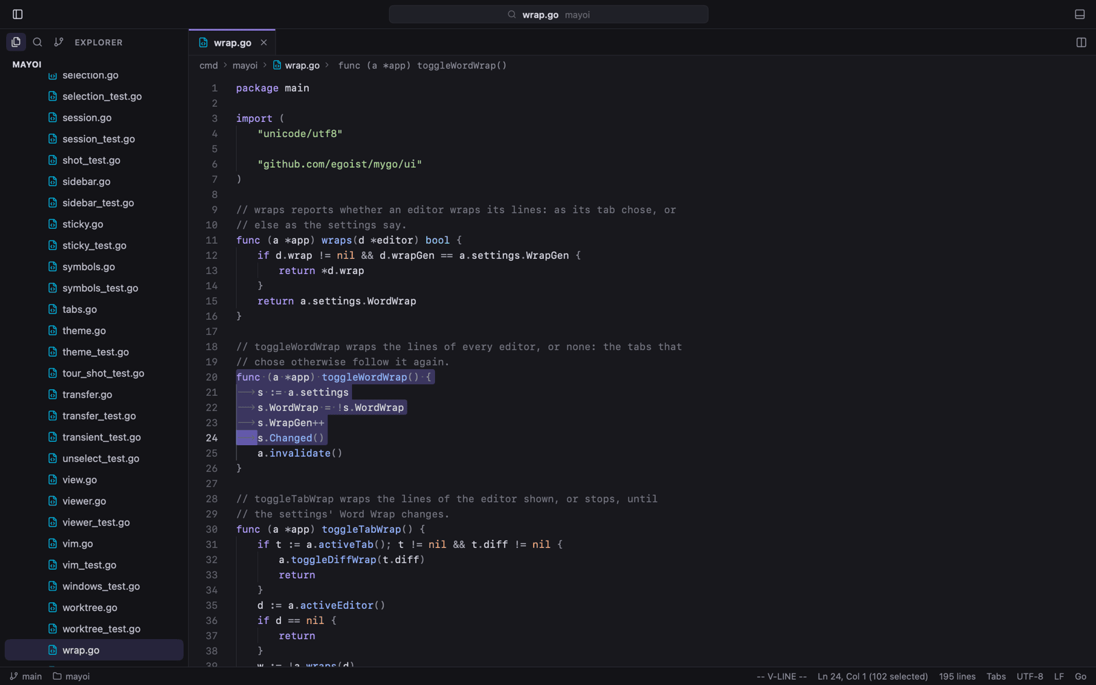Click the UTF-8 encoding status entry
The image size is (1096, 685).
coord(1030,676)
